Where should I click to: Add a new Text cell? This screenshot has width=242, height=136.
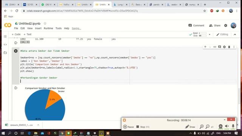point(27,34)
